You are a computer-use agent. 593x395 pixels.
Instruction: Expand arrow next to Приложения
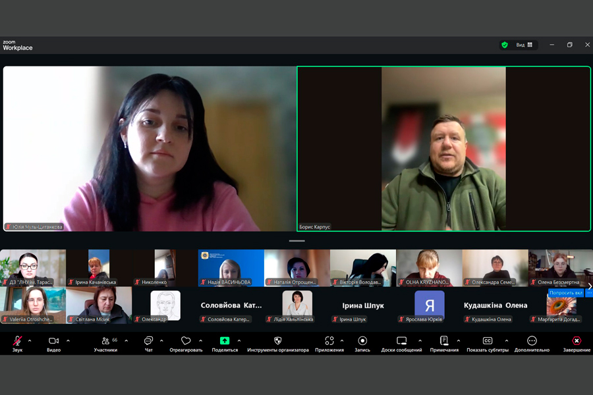pyautogui.click(x=342, y=340)
